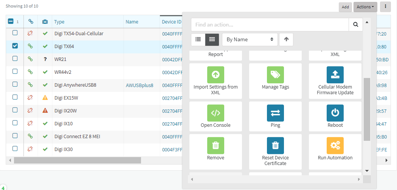Click unknown health icon for WR21
The height and width of the screenshot is (190, 397).
click(x=45, y=59)
